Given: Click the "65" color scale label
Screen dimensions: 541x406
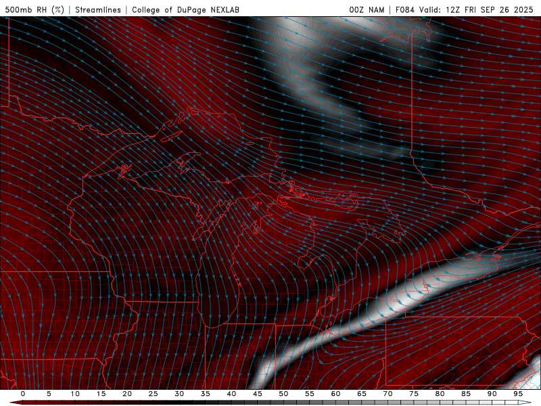Looking at the screenshot, I should (x=362, y=394).
